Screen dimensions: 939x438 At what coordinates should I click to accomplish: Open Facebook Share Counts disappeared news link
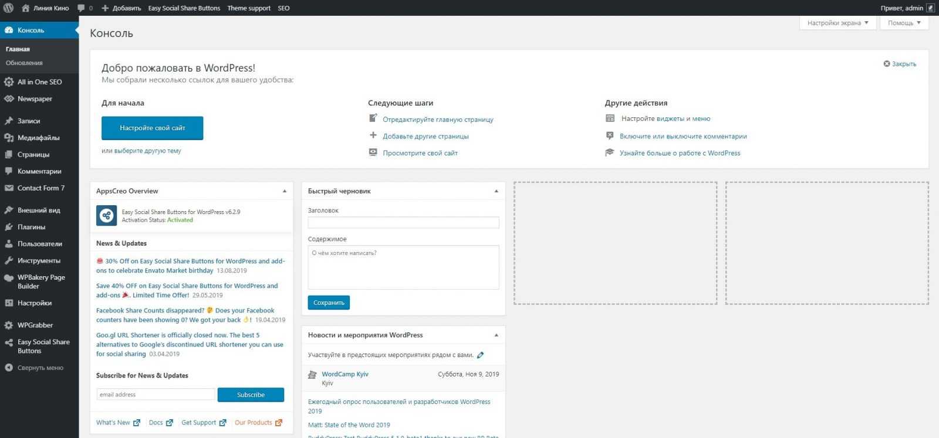tap(185, 315)
